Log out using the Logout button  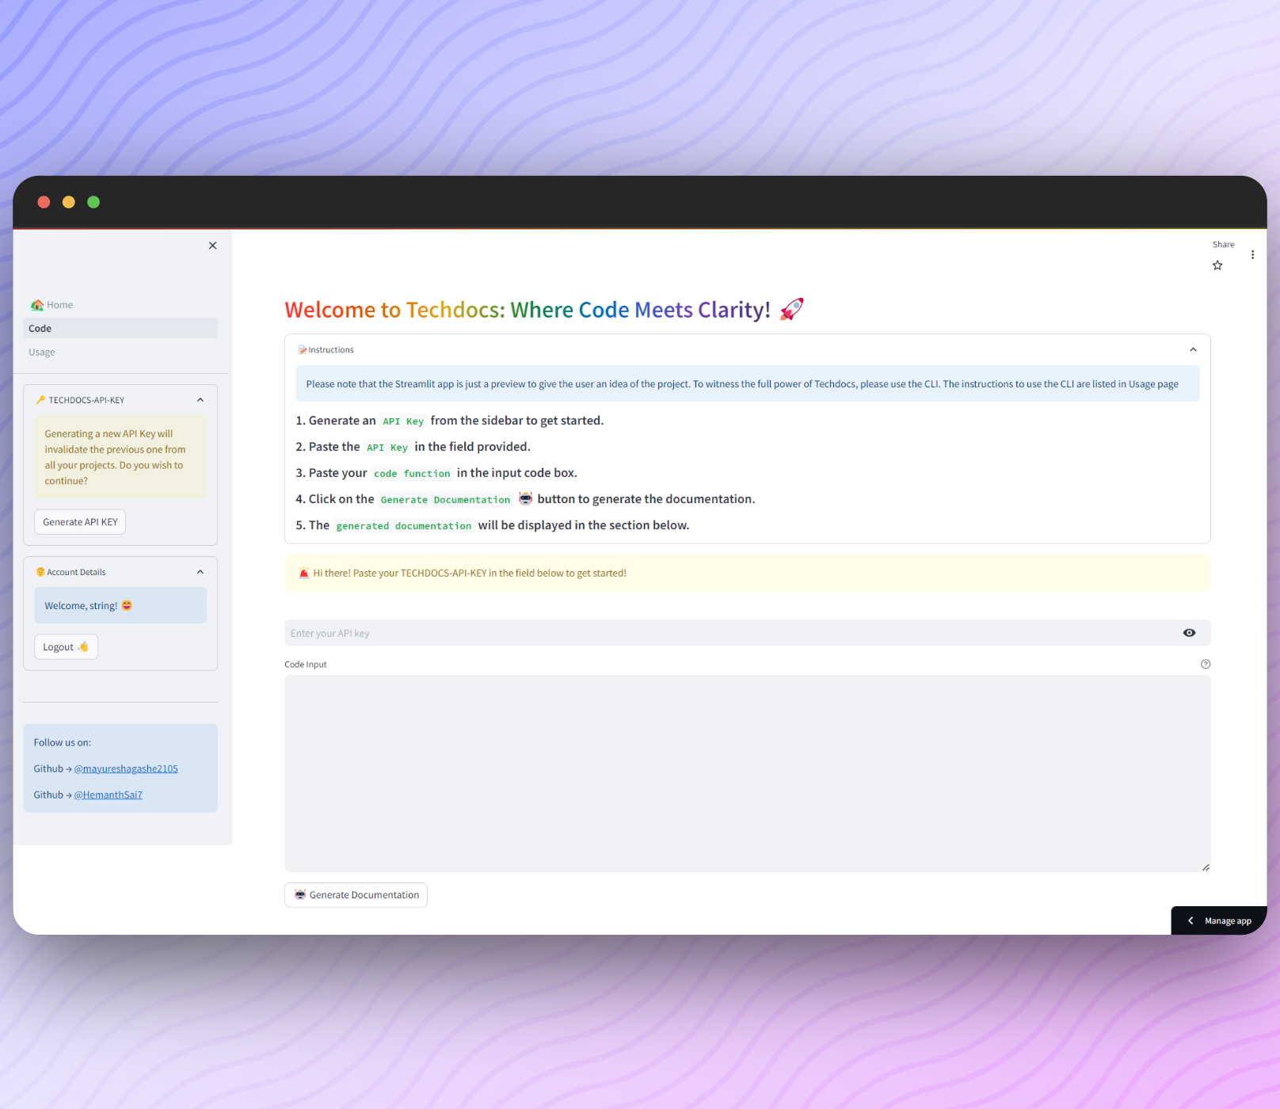point(66,647)
